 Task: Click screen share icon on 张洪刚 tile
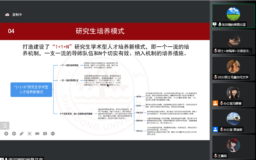point(215,24)
